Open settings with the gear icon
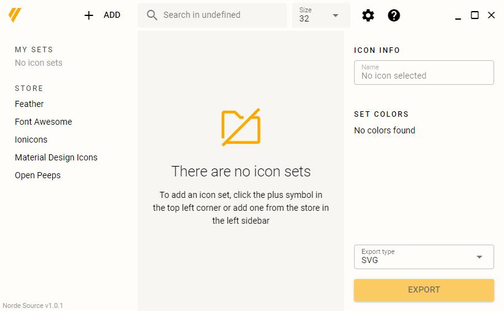This screenshot has height=311, width=504. (x=368, y=15)
